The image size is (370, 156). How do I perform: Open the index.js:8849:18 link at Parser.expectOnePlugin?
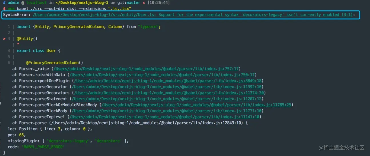(x=167, y=81)
